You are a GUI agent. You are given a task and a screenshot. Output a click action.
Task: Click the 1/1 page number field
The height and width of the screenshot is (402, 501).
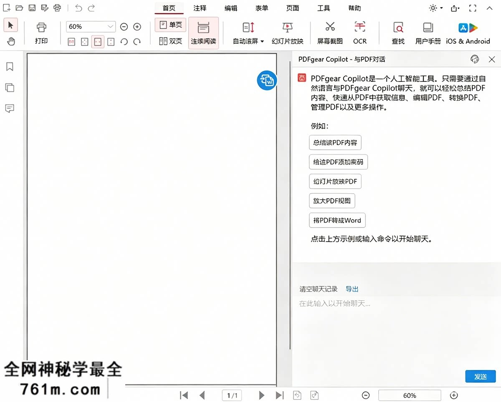(232, 395)
